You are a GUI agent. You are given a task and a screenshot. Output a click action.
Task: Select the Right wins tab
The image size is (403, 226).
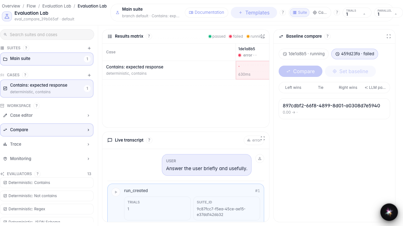pyautogui.click(x=348, y=88)
